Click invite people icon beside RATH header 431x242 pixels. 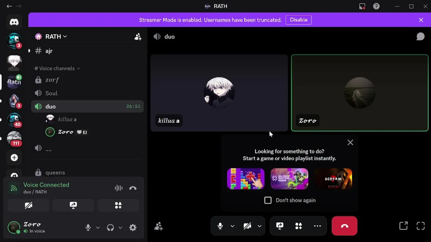(x=138, y=37)
